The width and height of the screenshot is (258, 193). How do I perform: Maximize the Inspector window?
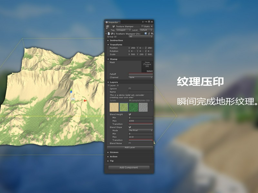point(149,22)
